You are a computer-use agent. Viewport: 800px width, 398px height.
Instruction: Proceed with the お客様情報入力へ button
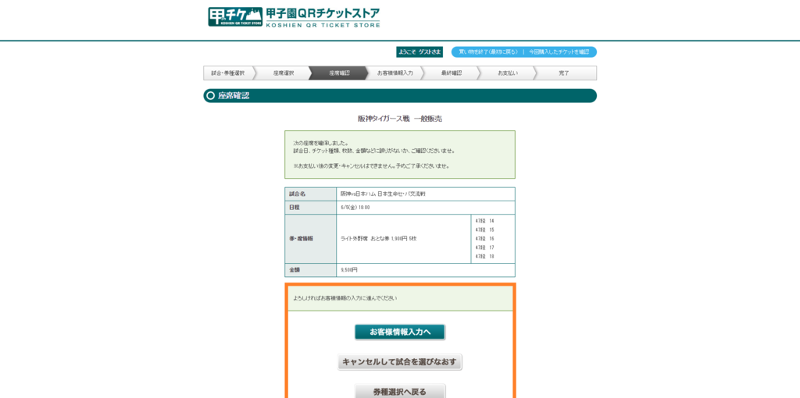400,332
